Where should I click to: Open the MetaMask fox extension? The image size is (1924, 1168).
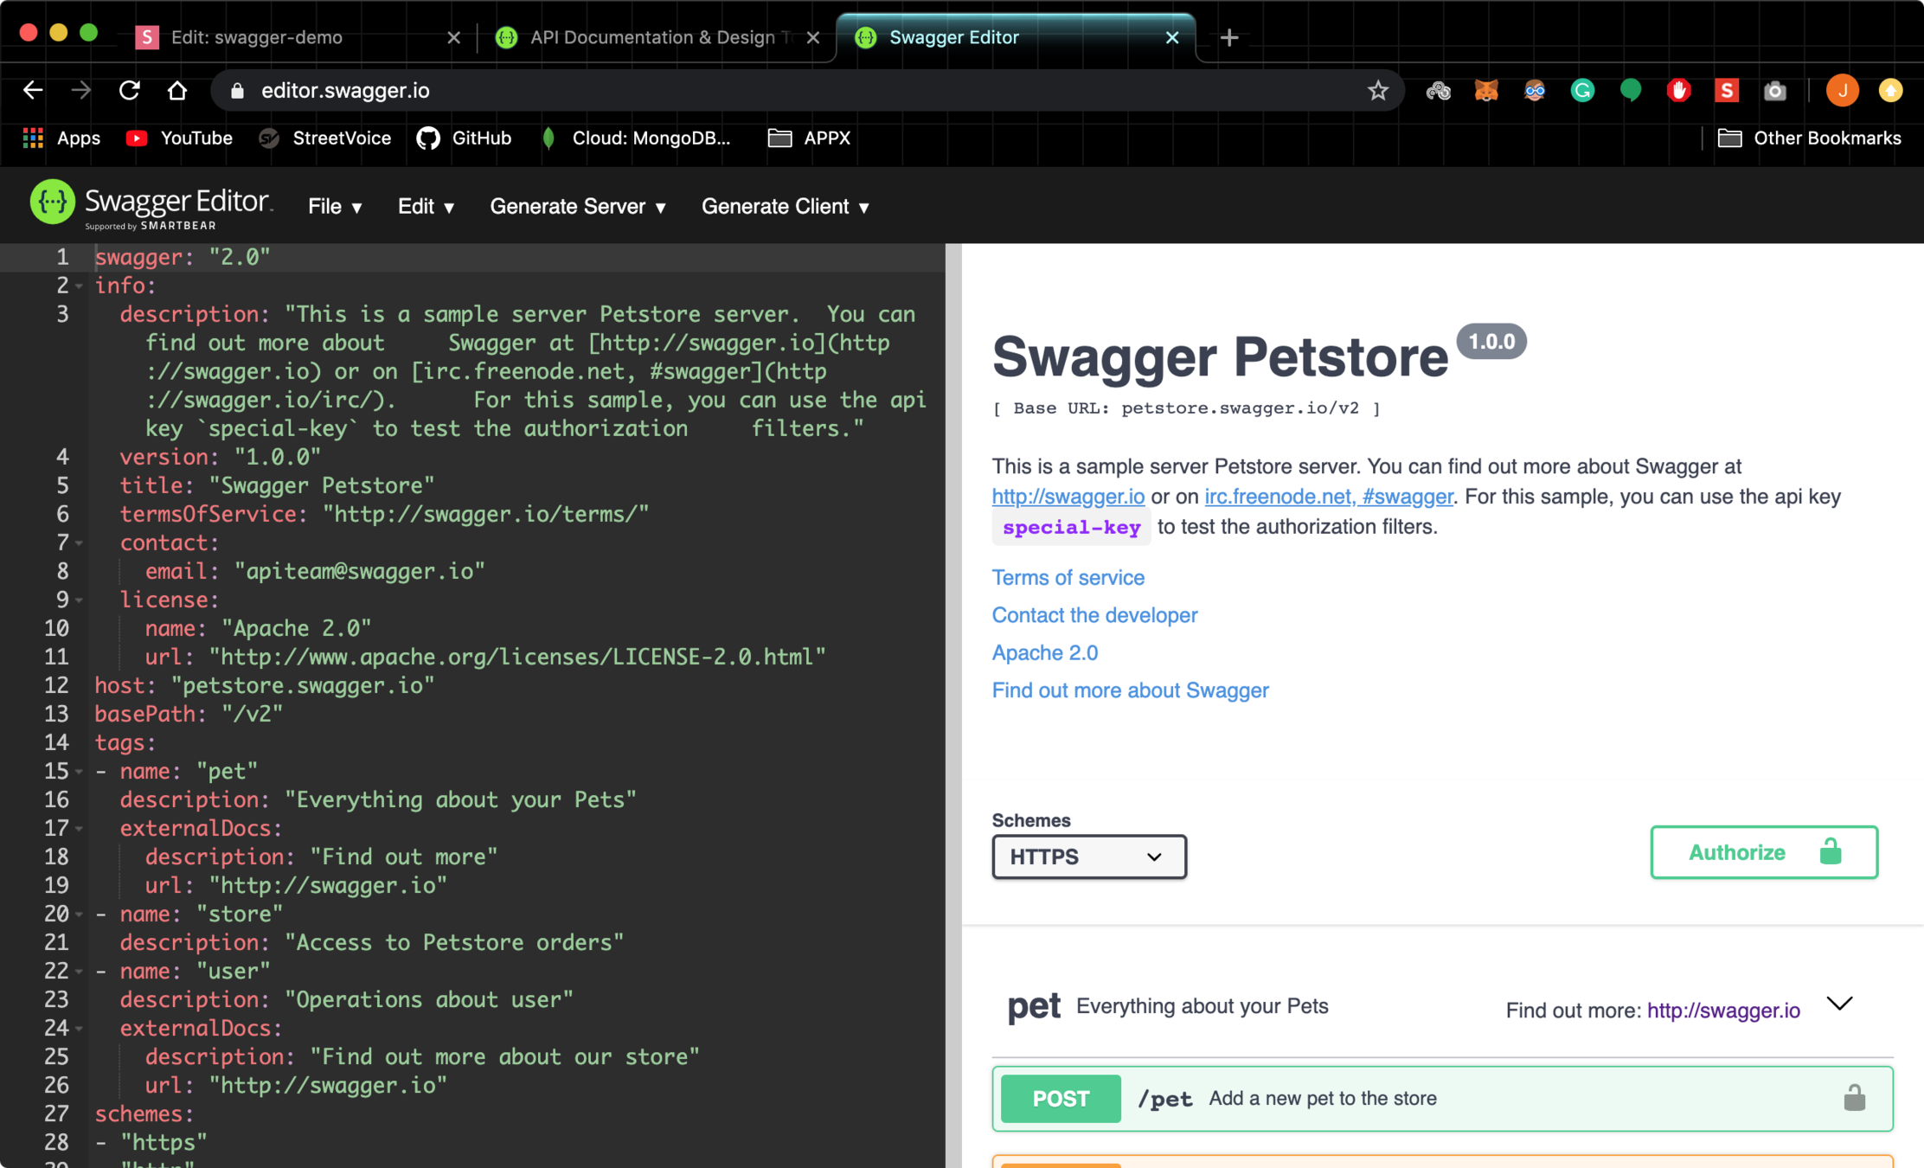(x=1486, y=91)
